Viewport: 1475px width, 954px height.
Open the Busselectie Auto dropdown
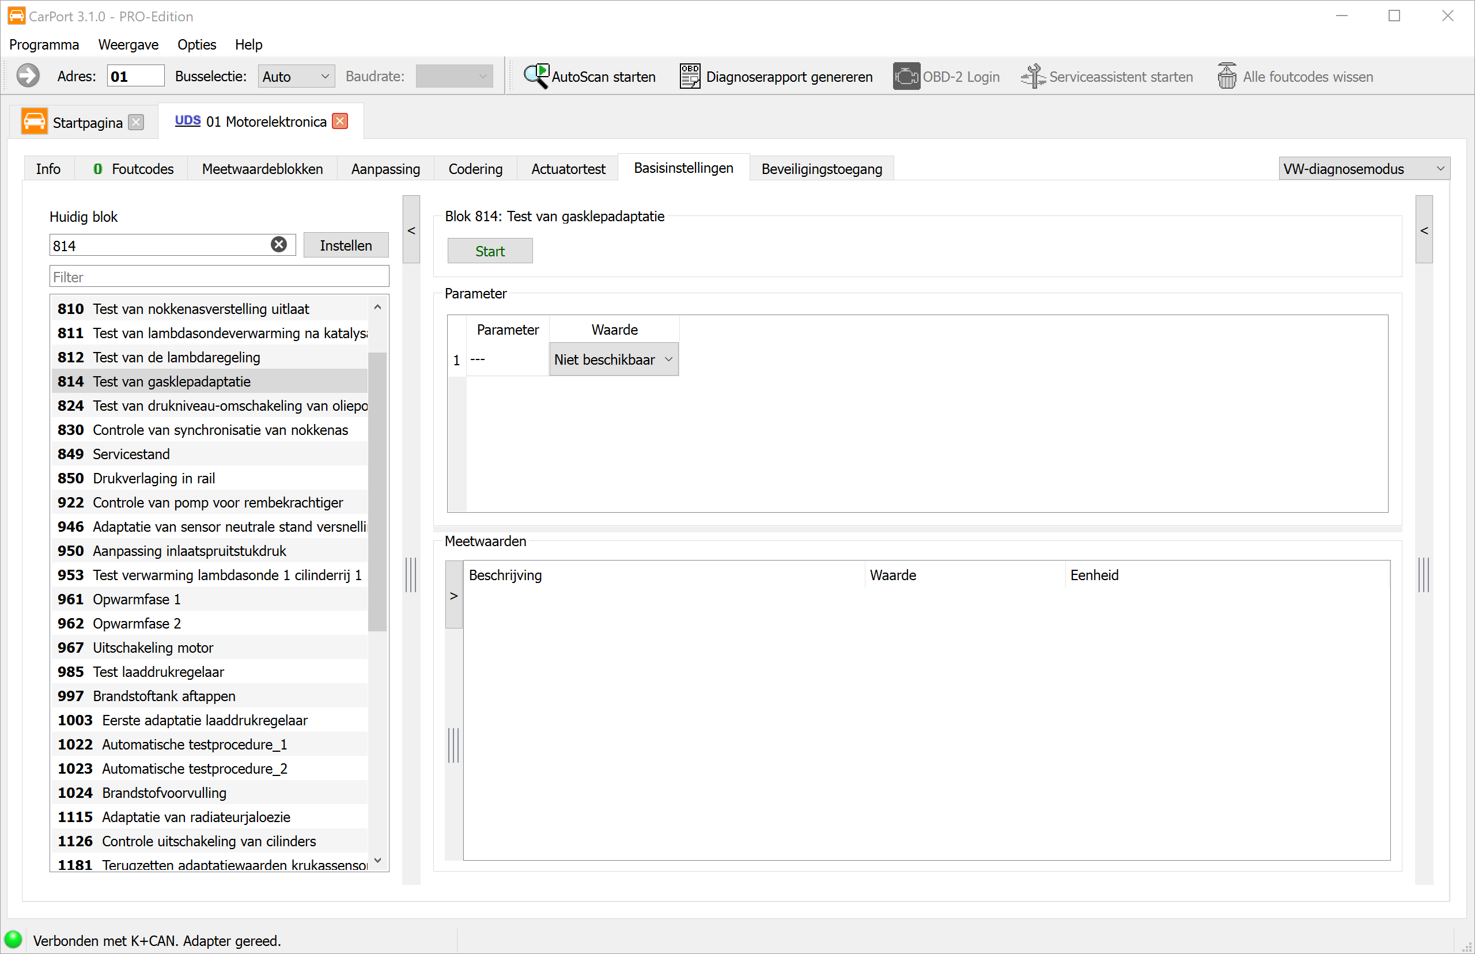(296, 76)
